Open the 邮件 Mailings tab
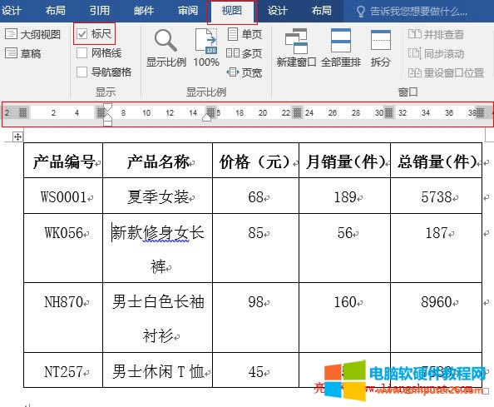The width and height of the screenshot is (494, 407). tap(144, 11)
